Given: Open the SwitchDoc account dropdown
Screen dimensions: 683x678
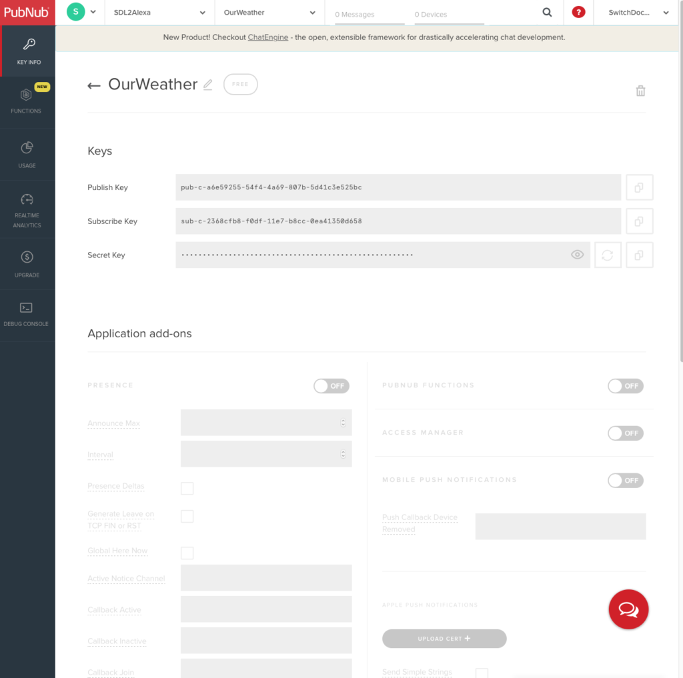Looking at the screenshot, I should [x=638, y=13].
